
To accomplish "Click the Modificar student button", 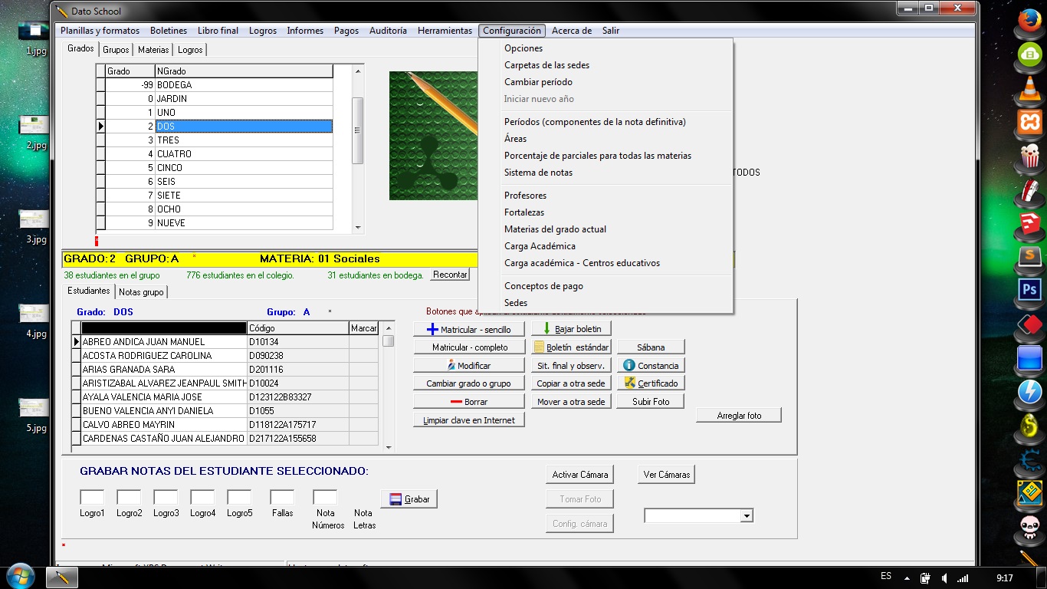I will coord(468,366).
